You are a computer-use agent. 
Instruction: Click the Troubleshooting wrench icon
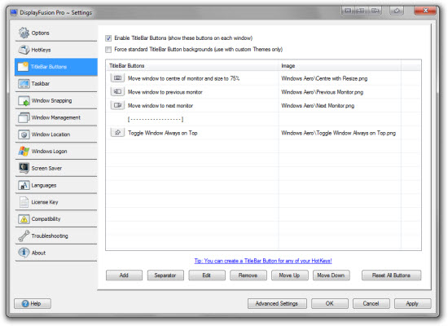point(24,236)
